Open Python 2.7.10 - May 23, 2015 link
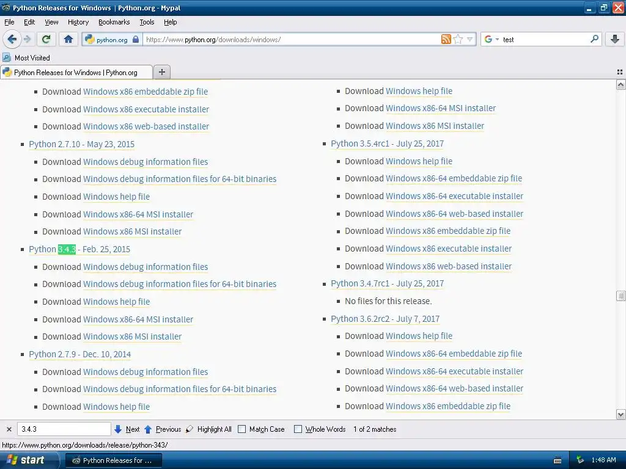The height and width of the screenshot is (469, 626). coord(81,144)
